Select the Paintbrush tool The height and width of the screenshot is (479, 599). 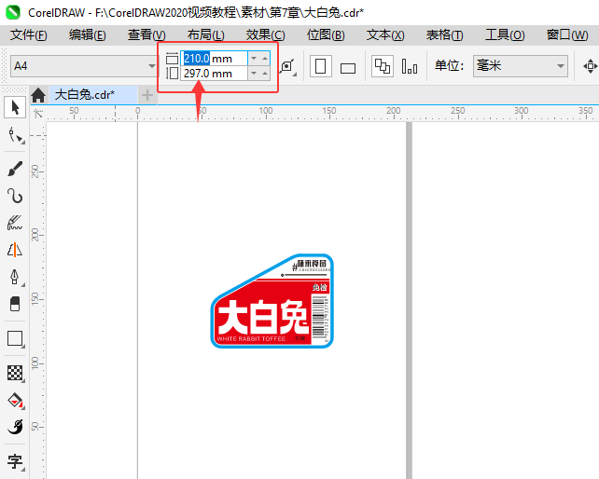(x=15, y=169)
